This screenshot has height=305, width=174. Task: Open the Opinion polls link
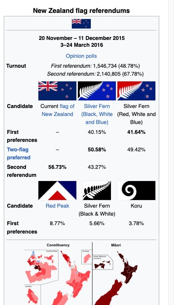81,56
